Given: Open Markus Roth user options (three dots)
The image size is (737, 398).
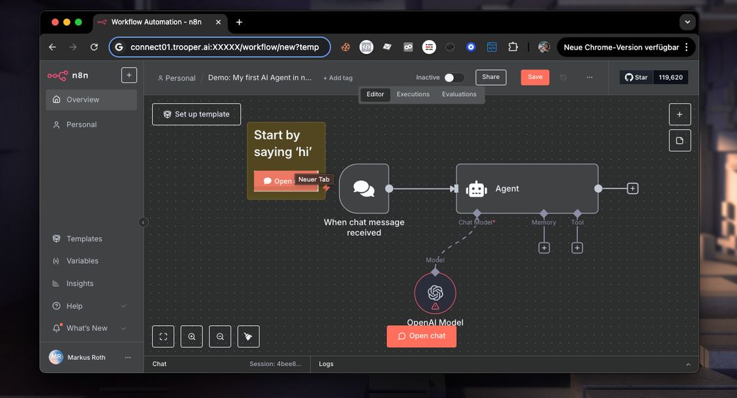Looking at the screenshot, I should [x=128, y=357].
